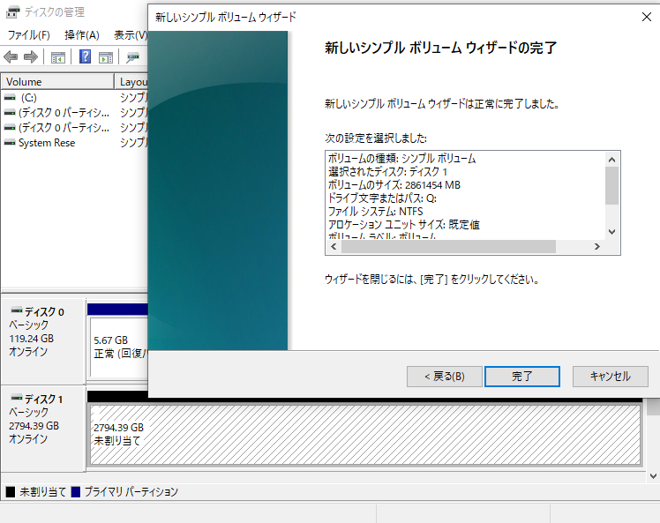Image resolution: width=660 pixels, height=523 pixels.
Task: Open Help via blue question mark icon
Action: pyautogui.click(x=86, y=57)
